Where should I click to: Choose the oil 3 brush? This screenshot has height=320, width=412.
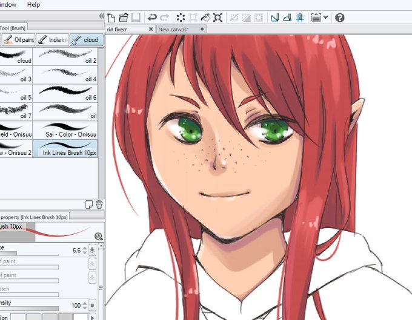coord(16,75)
